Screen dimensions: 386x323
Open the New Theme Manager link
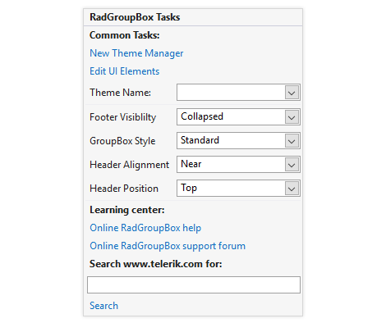pos(136,53)
